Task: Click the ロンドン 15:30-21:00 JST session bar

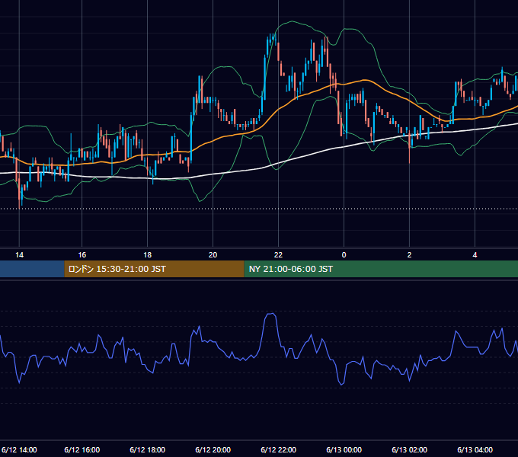Action: [x=154, y=269]
